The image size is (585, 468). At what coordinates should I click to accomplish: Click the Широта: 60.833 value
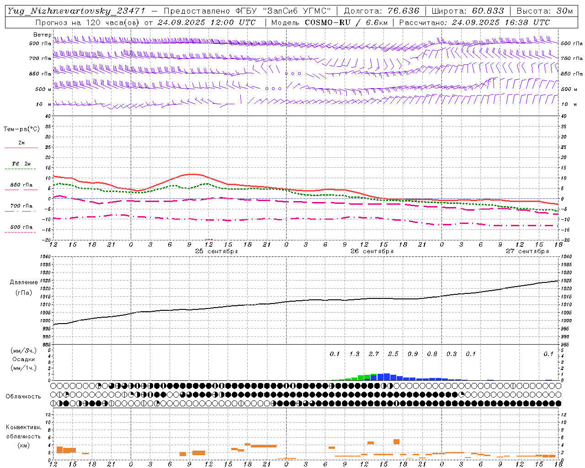[468, 11]
